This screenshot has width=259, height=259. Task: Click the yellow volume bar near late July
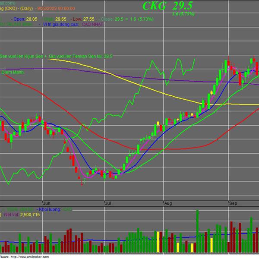click(x=158, y=242)
